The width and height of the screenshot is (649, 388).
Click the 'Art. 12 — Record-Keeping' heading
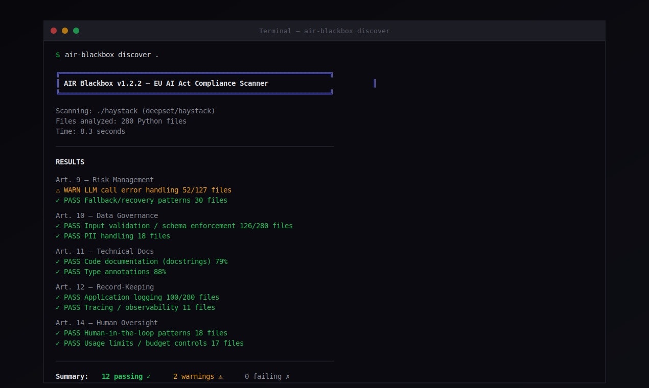tap(105, 287)
